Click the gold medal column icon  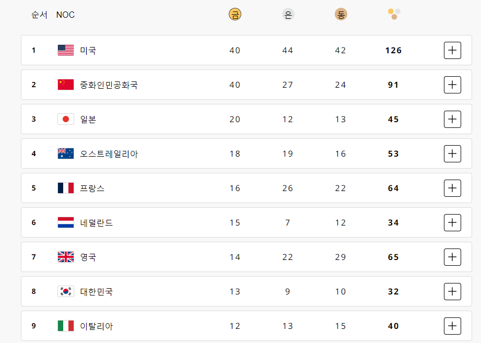point(235,14)
